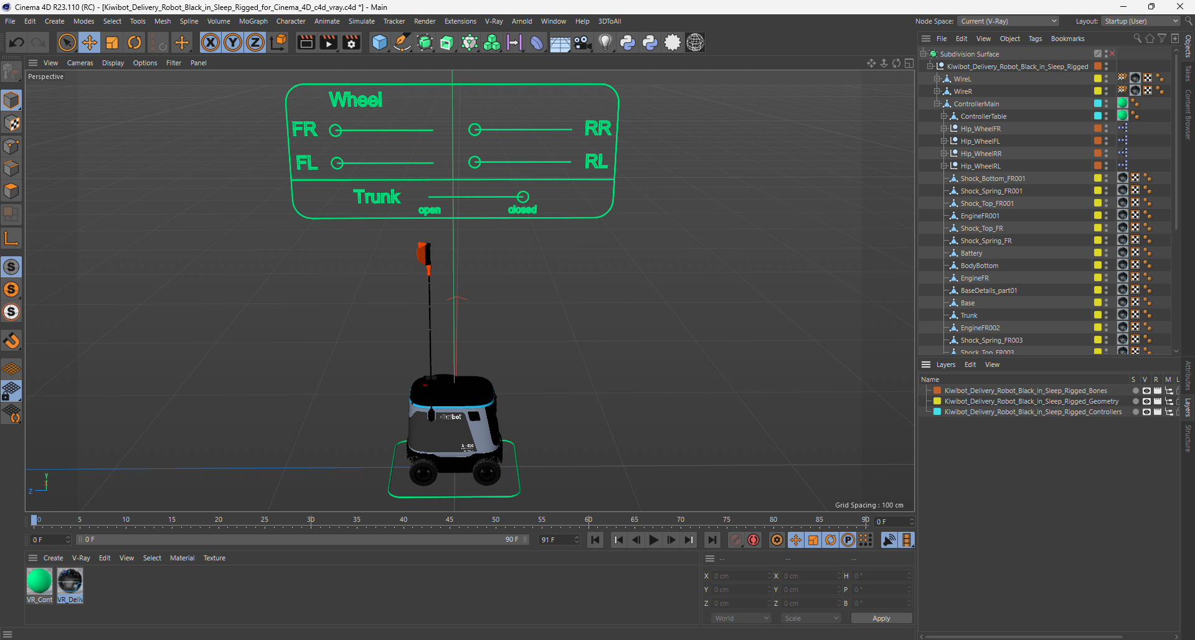Open material manager Texture menu
The width and height of the screenshot is (1195, 640).
point(214,558)
